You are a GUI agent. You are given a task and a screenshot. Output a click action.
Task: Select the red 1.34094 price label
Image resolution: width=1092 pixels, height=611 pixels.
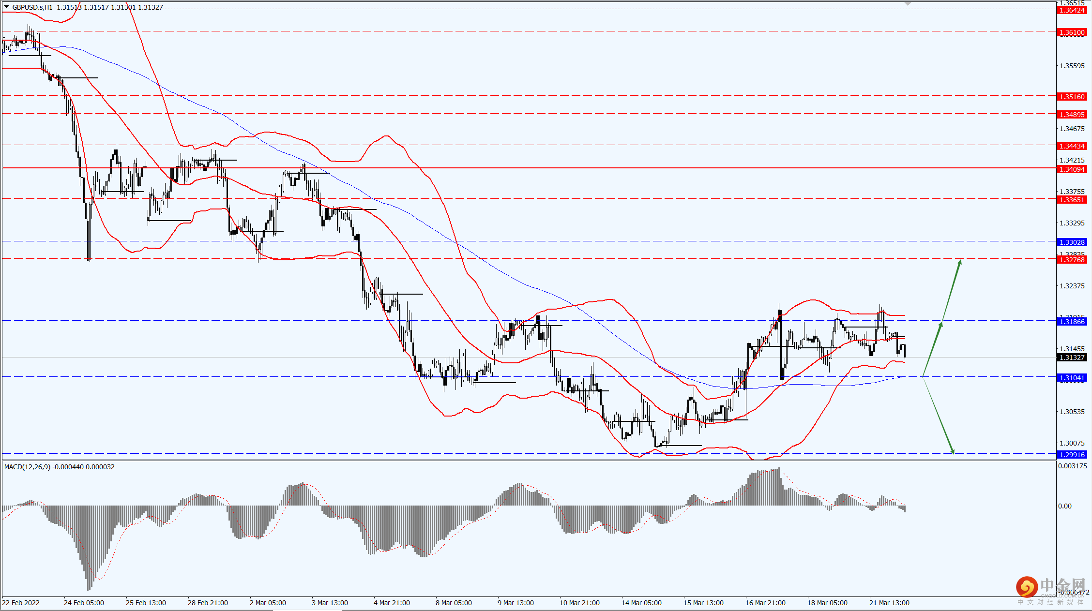tap(1072, 169)
